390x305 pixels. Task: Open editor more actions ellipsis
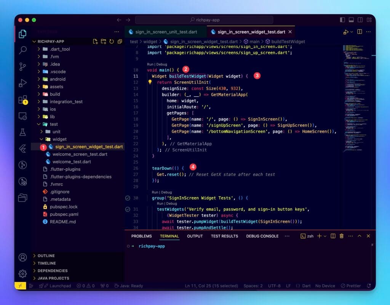(x=368, y=32)
